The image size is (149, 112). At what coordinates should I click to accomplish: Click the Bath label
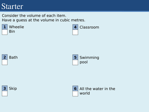[13, 57]
